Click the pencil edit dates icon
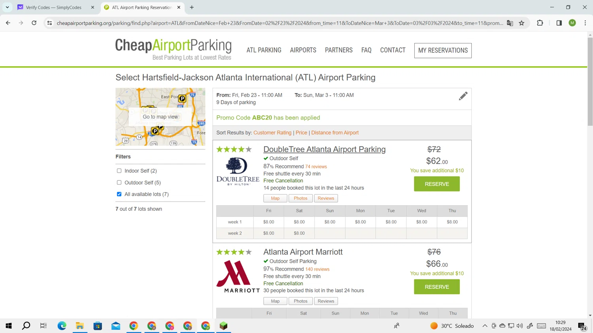 point(463,96)
